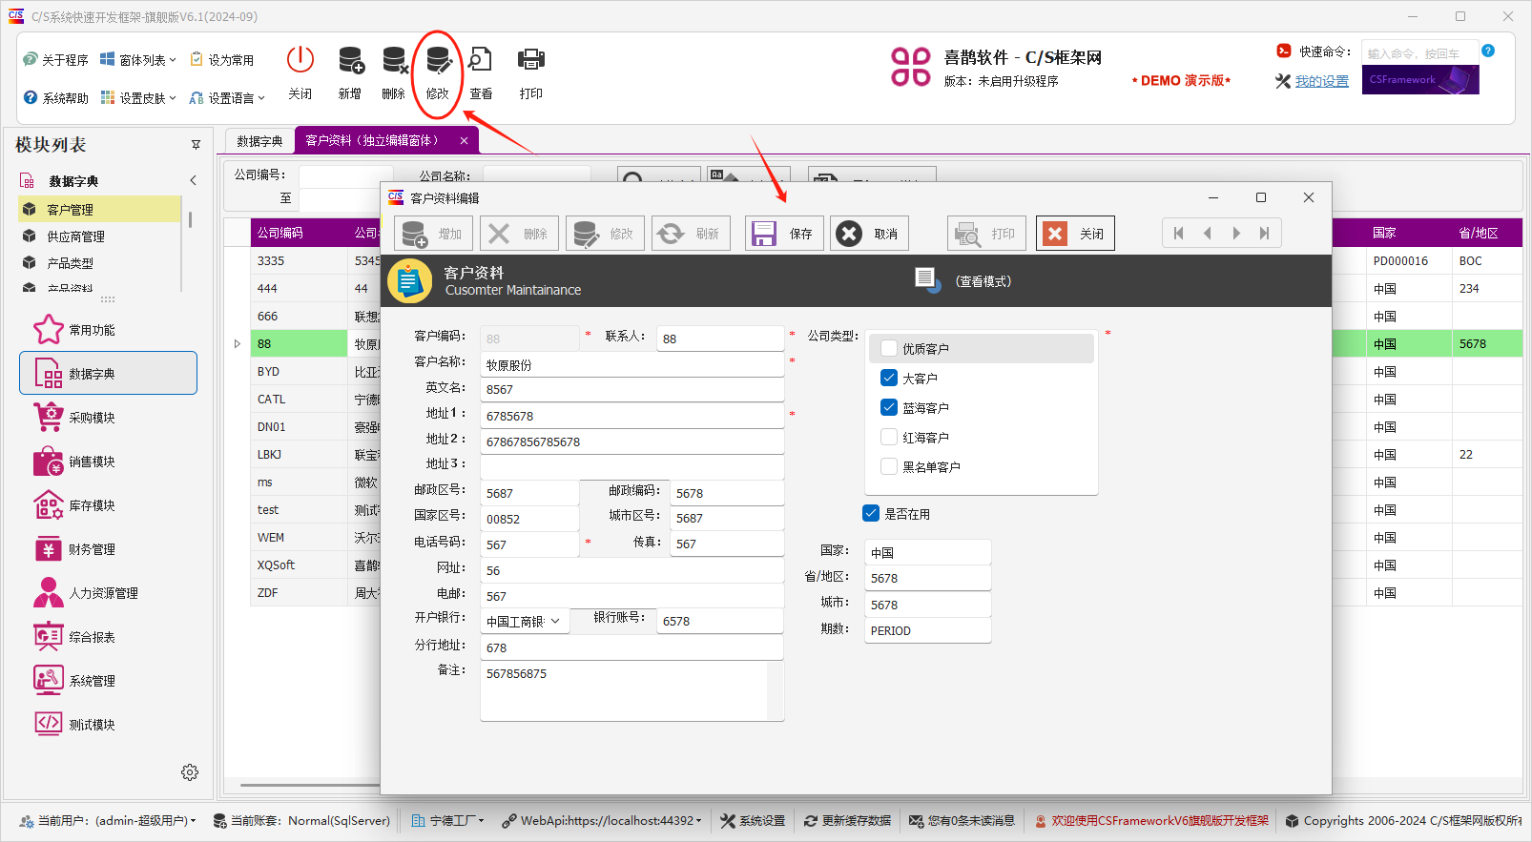Go to last record navigation arrow
The image size is (1532, 842).
coord(1265,234)
